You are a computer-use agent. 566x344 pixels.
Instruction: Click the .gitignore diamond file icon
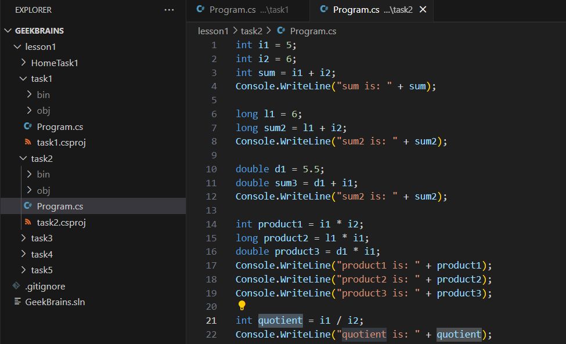pos(16,285)
